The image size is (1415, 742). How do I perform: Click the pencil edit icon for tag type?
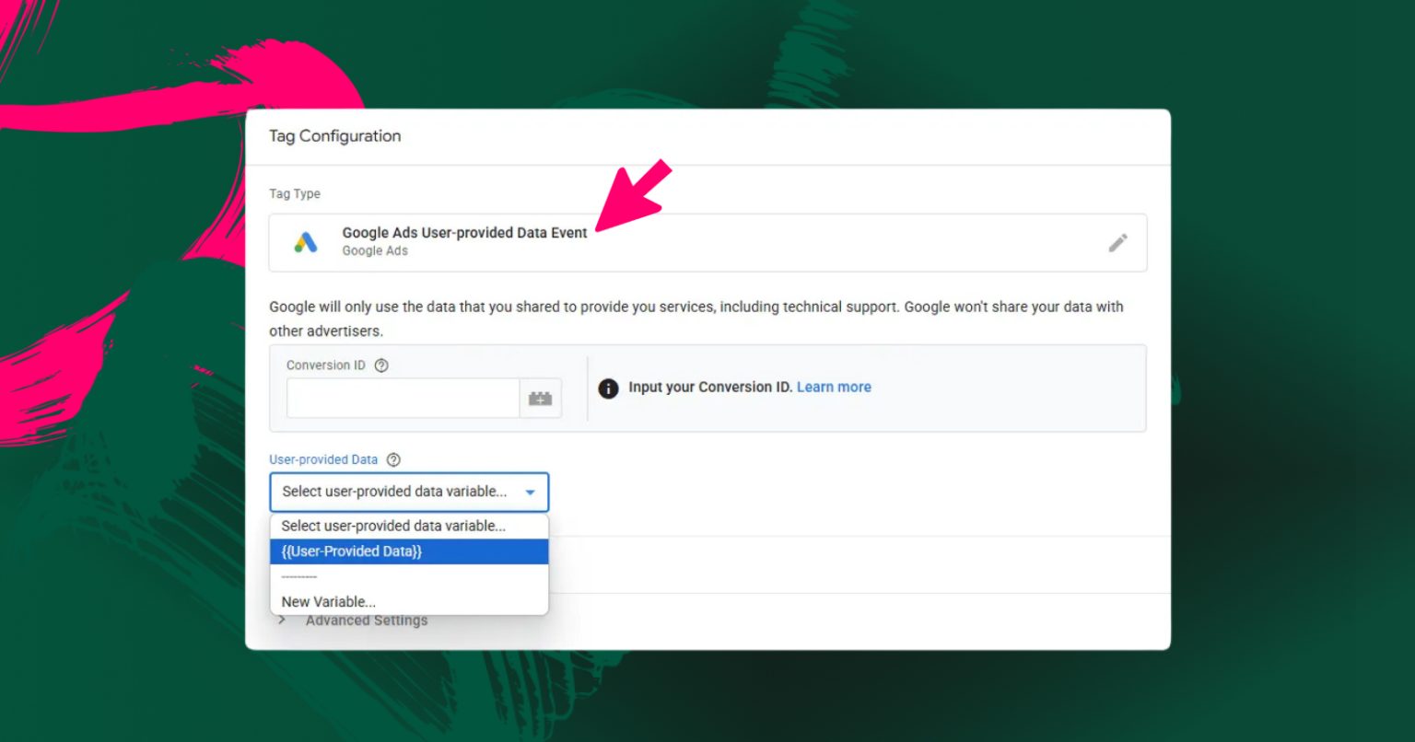click(x=1117, y=243)
